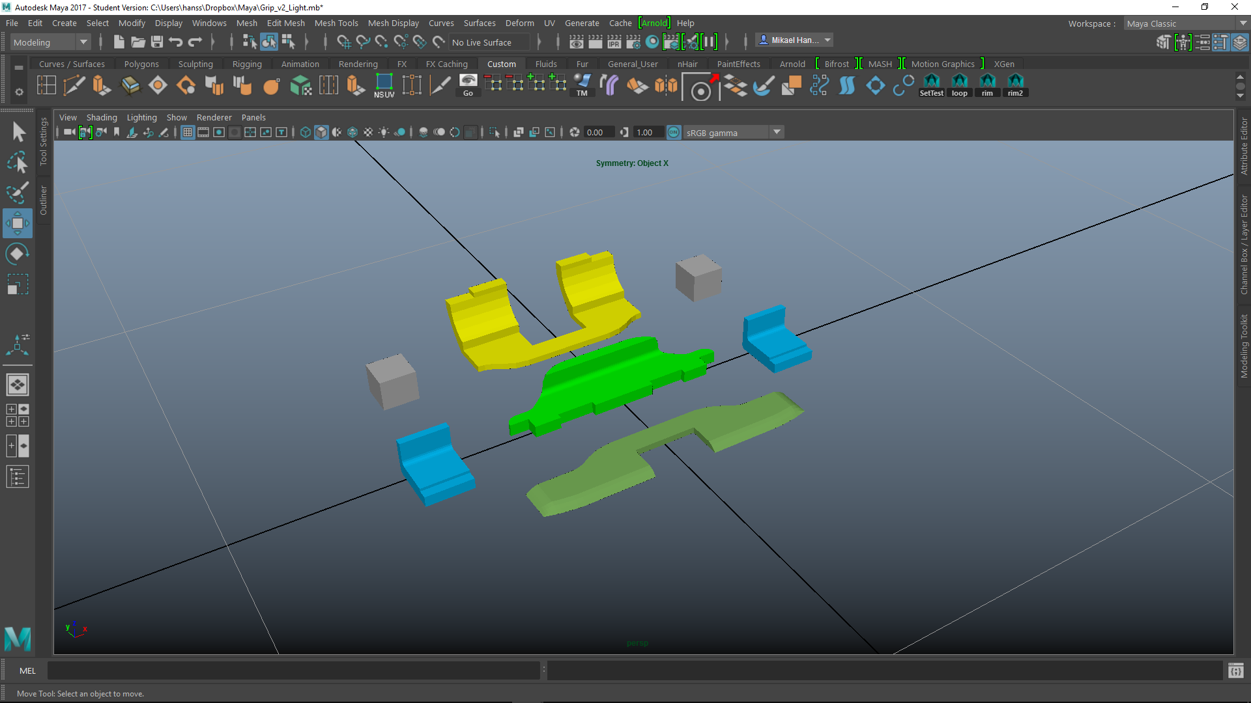
Task: Create a new scene file
Action: pos(119,42)
